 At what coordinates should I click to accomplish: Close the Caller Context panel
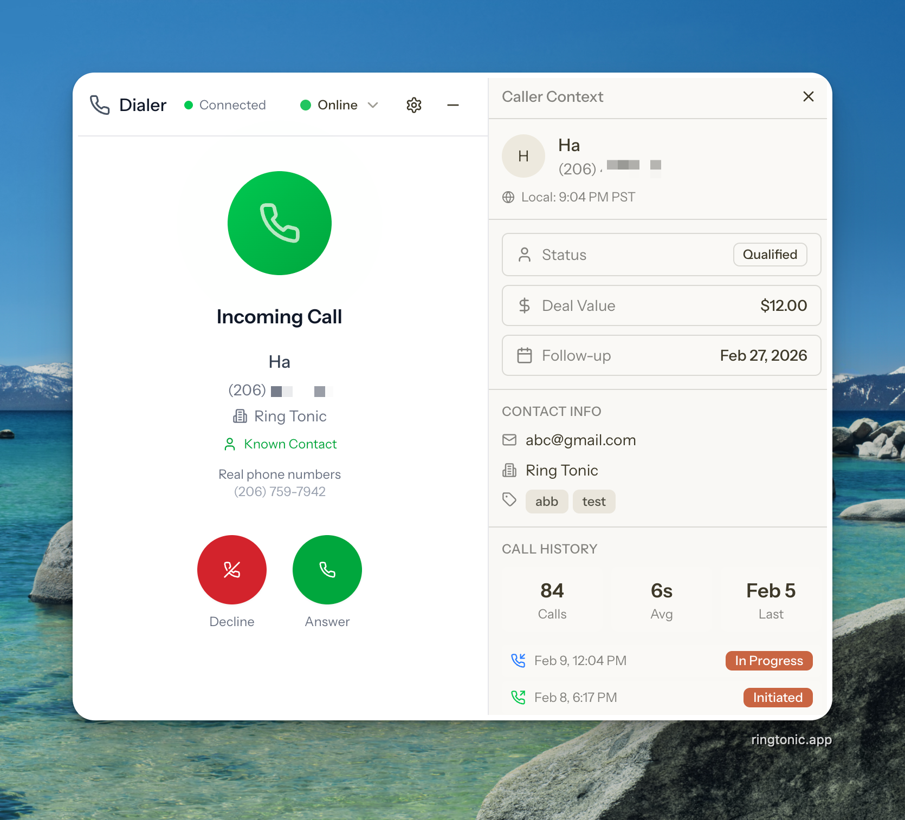(808, 96)
